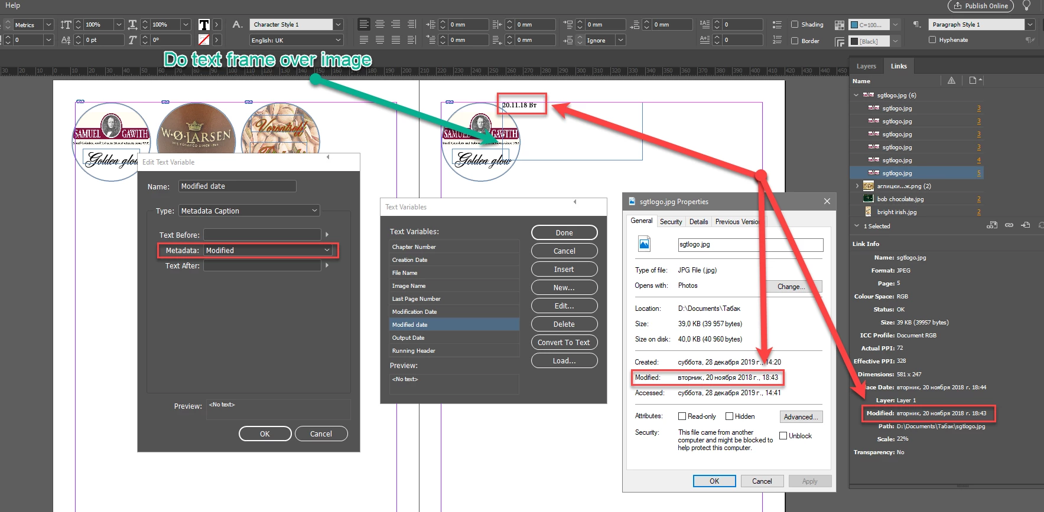Select Modification Date in Text Variables list
The height and width of the screenshot is (512, 1044).
coord(454,311)
